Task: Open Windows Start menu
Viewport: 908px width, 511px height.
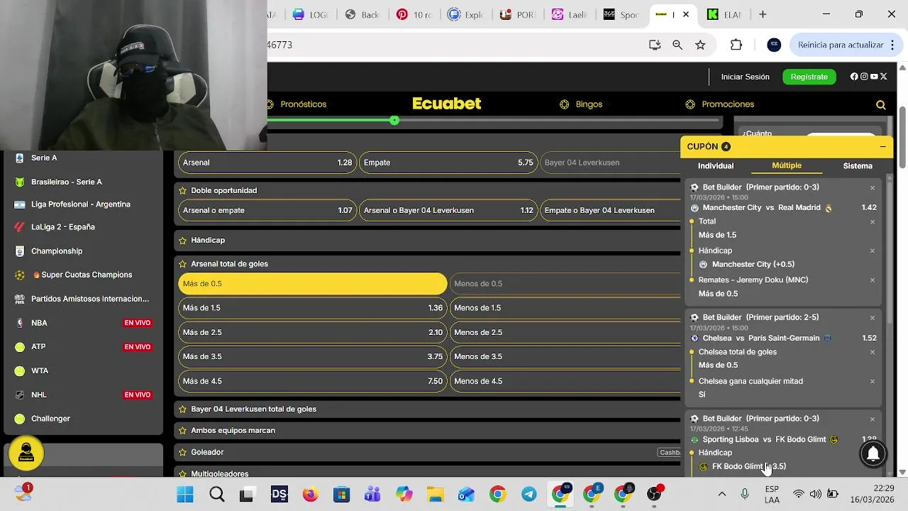Action: click(x=185, y=495)
